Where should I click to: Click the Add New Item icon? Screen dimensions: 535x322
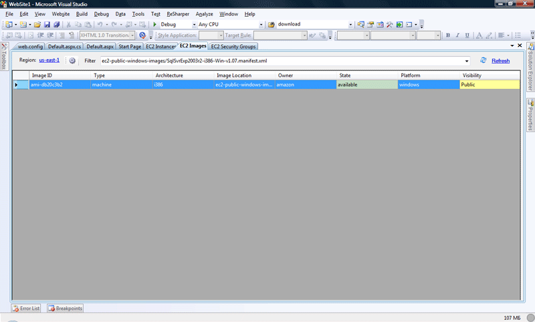click(23, 25)
